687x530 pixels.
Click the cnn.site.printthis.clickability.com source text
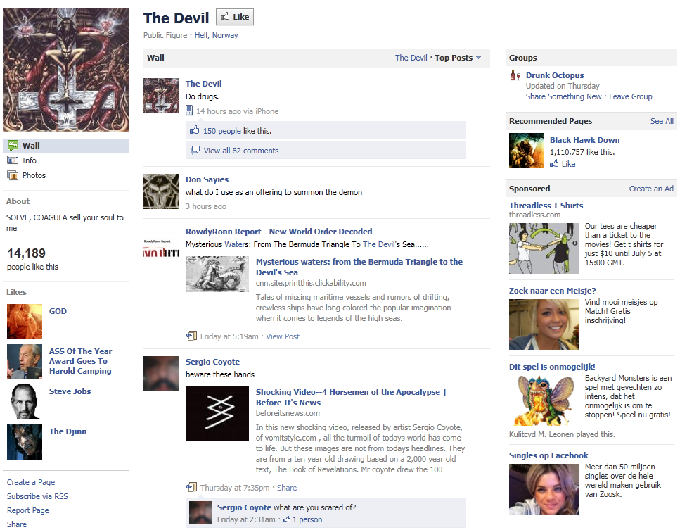click(311, 283)
